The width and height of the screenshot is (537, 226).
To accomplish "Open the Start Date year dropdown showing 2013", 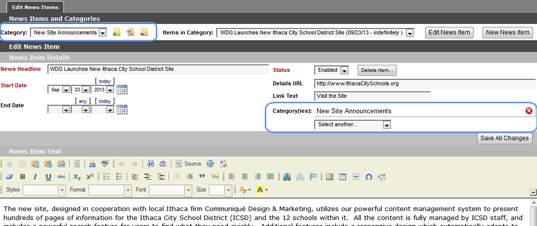I will [x=102, y=90].
